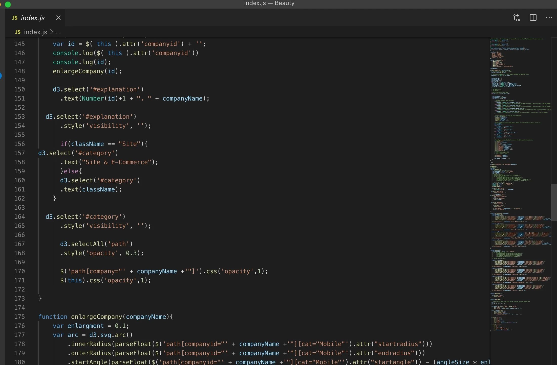Open the index.js breadcrumb dropdown

point(35,32)
